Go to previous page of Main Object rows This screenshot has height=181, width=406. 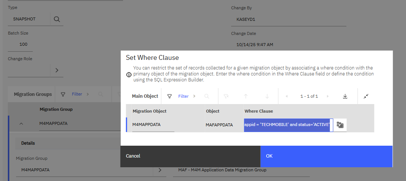click(x=287, y=96)
